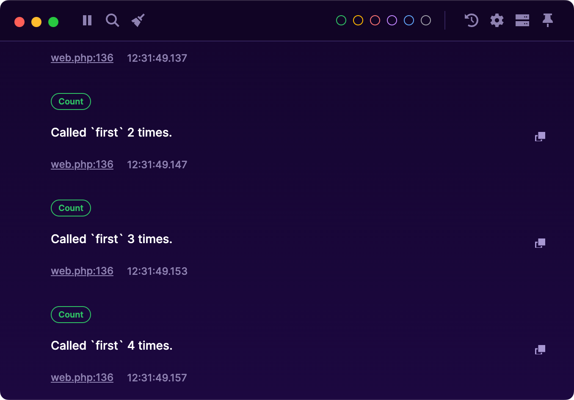574x400 pixels.
Task: Open Ray's settings gear
Action: coord(497,20)
